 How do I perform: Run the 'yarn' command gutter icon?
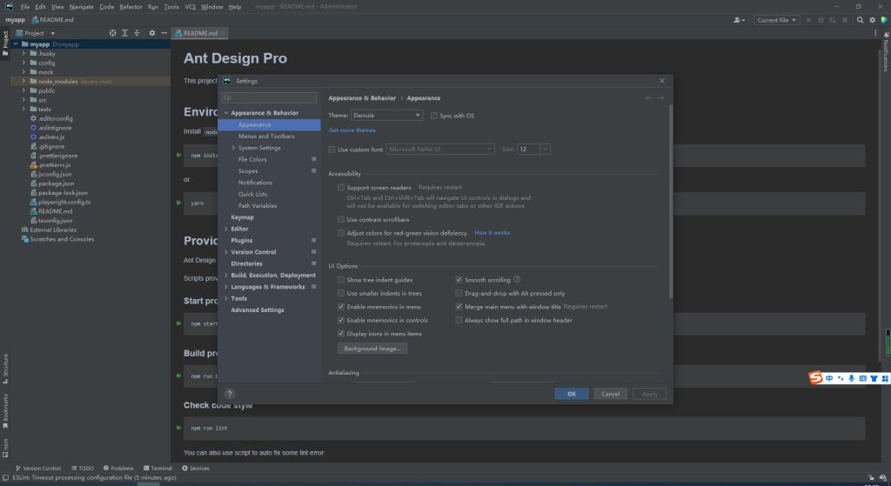pyautogui.click(x=178, y=203)
